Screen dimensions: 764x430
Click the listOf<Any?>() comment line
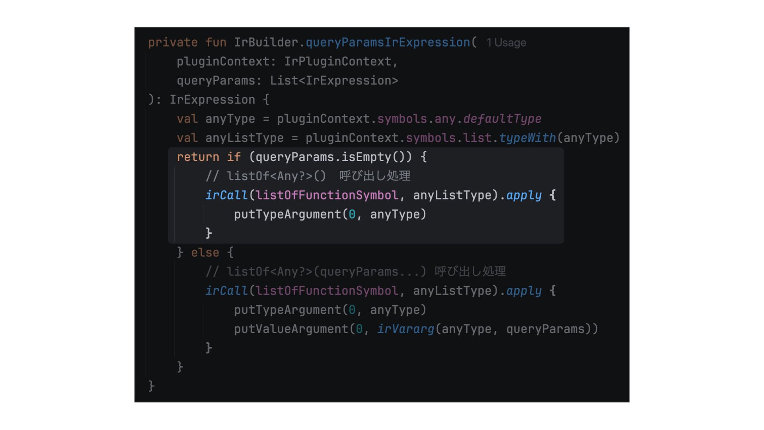pyautogui.click(x=308, y=176)
